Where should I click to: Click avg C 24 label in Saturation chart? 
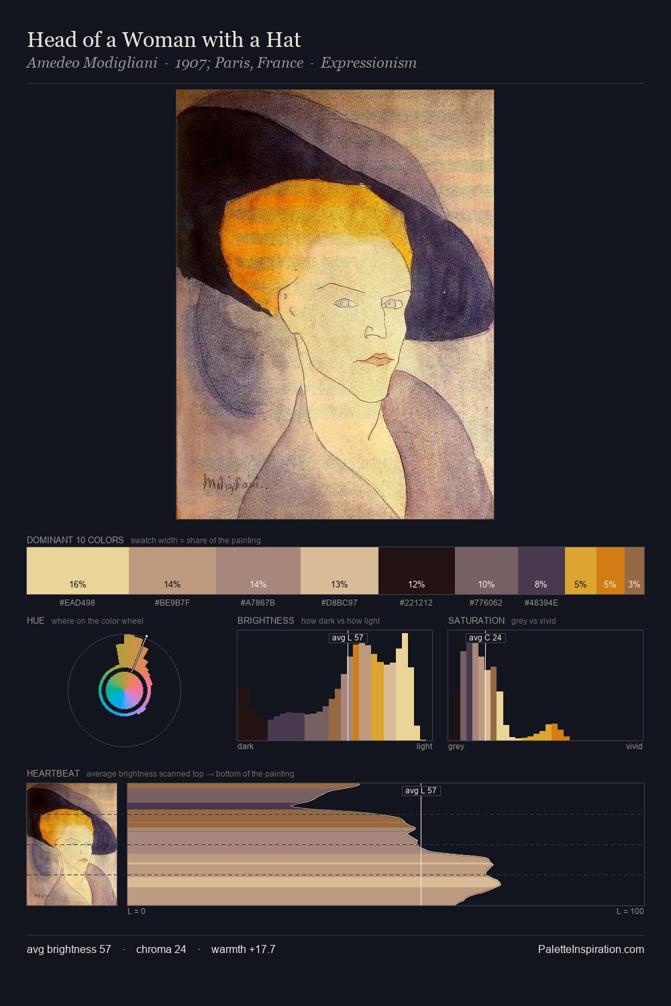(x=485, y=638)
